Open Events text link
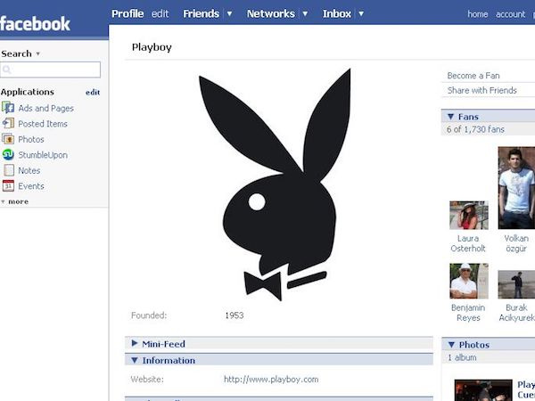The image size is (535, 401). 31,186
